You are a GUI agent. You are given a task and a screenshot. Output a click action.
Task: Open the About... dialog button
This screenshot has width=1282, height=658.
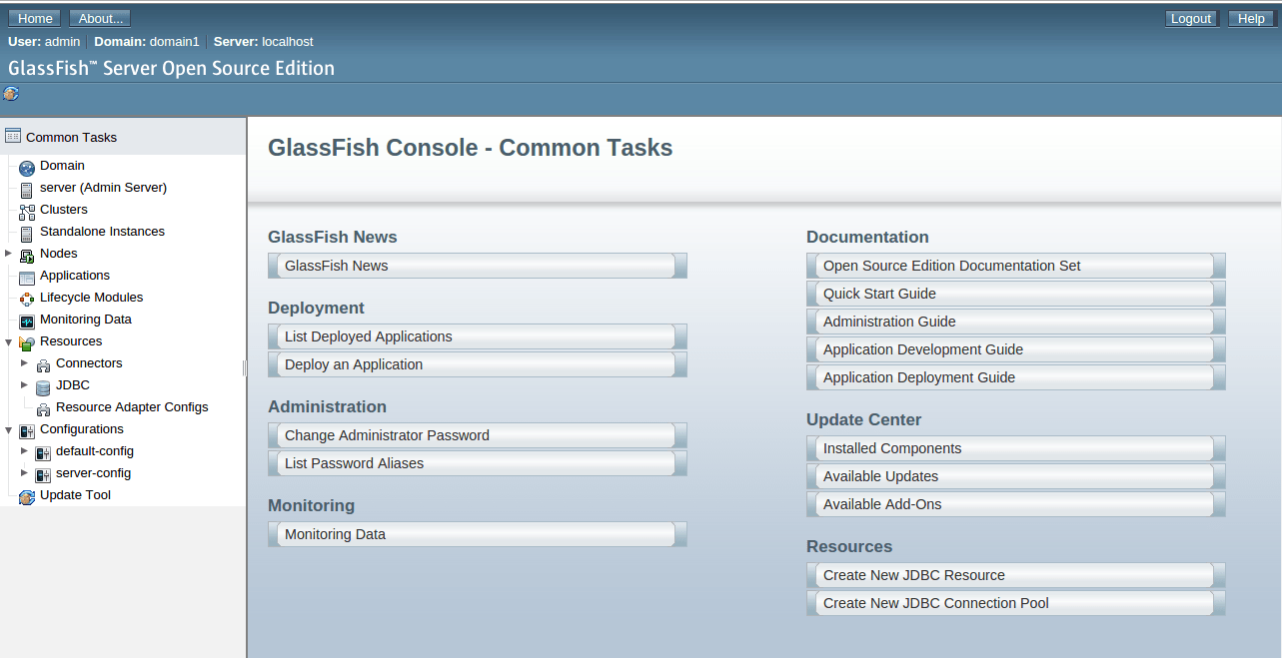coord(100,18)
